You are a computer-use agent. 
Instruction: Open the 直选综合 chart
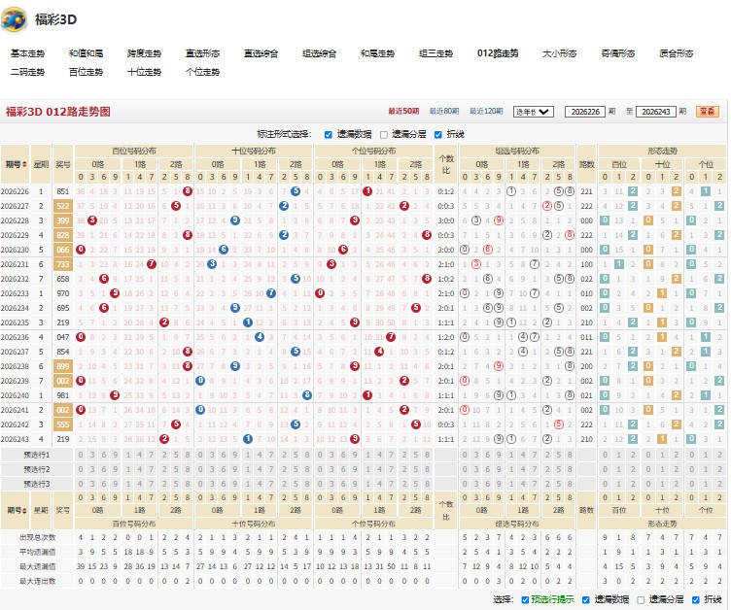click(261, 53)
